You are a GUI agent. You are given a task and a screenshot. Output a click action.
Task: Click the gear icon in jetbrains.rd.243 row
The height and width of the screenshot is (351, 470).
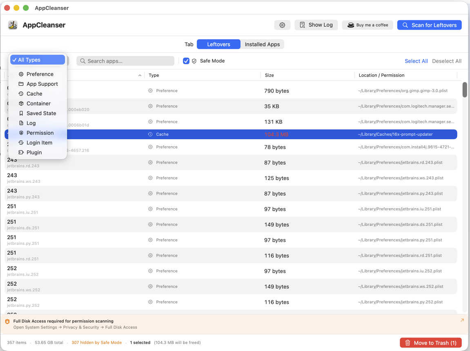(150, 162)
